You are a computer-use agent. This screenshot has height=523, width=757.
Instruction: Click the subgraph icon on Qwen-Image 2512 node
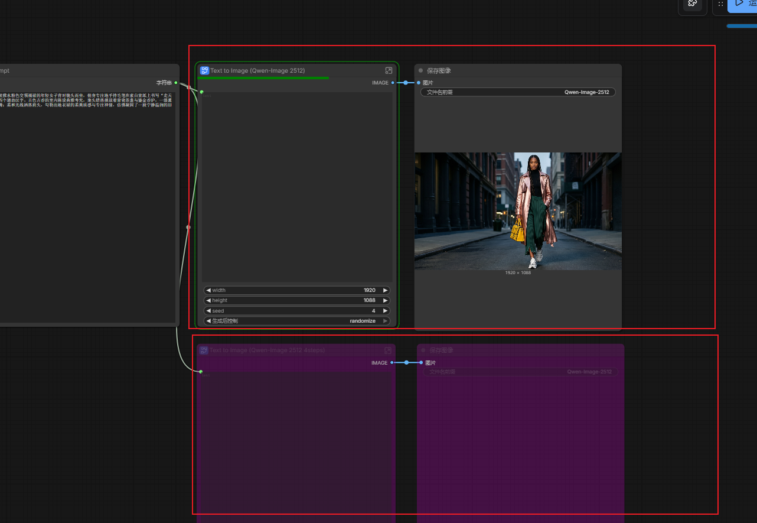(204, 70)
